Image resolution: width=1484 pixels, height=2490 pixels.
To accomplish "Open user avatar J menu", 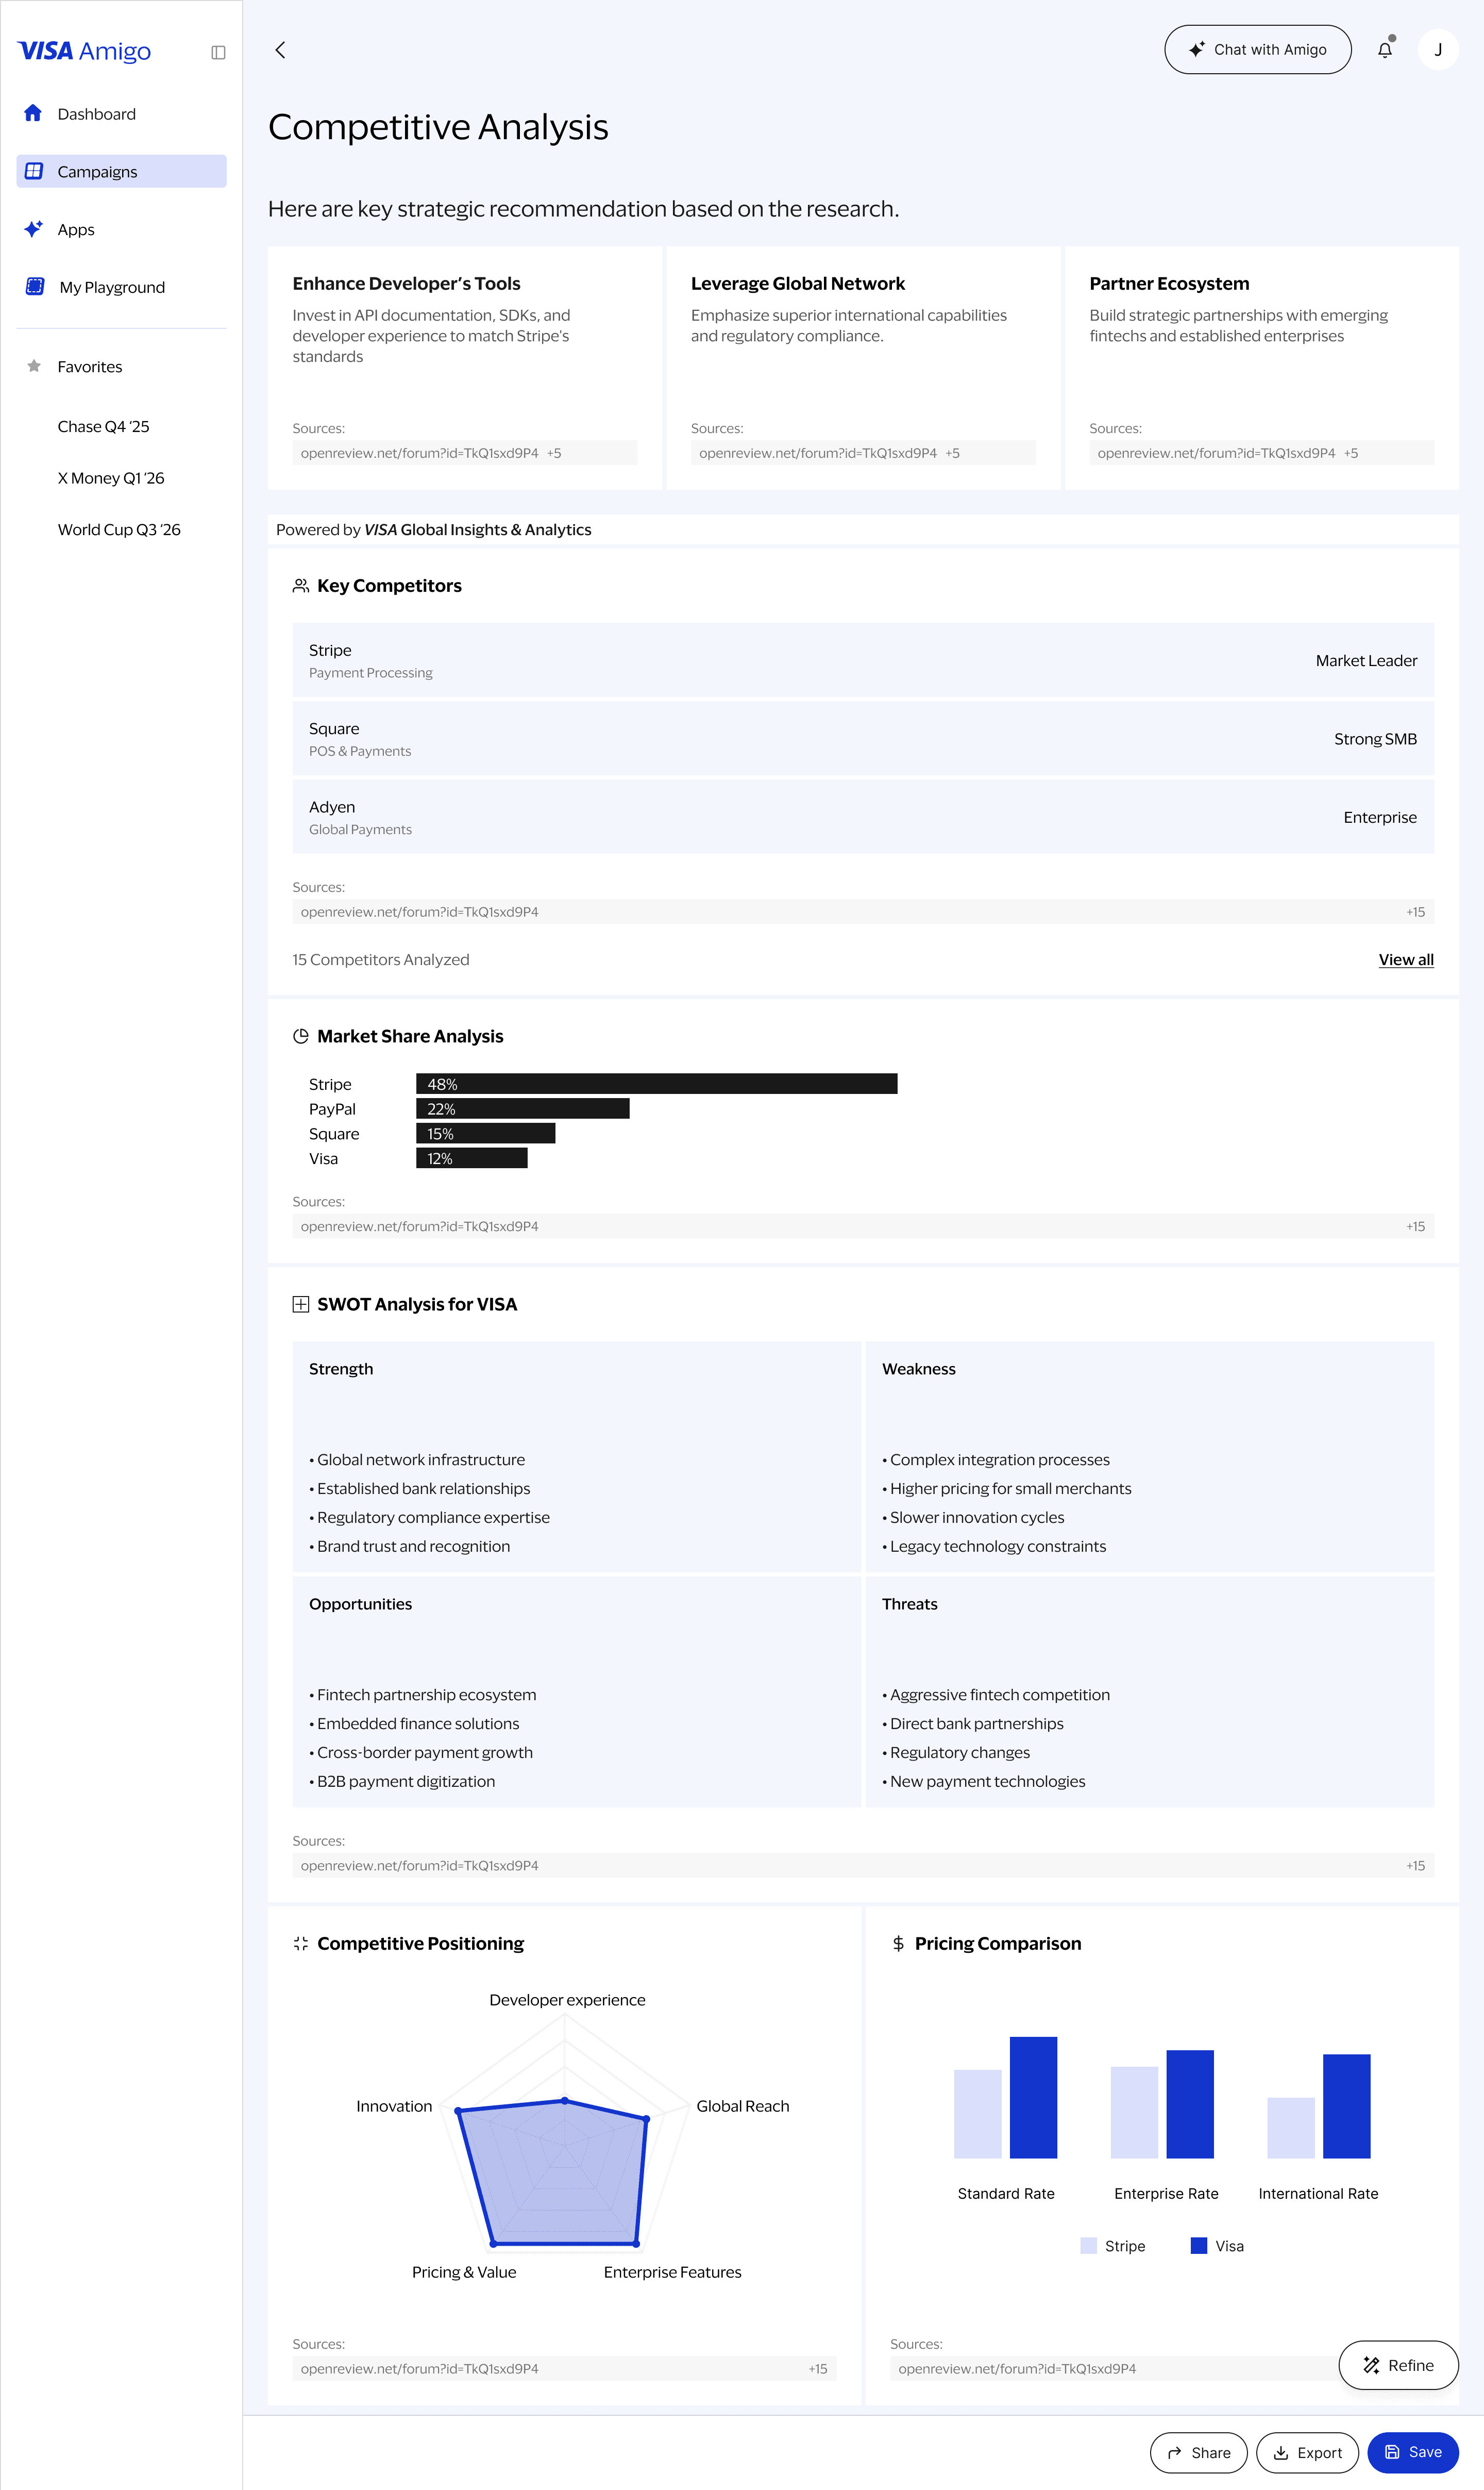I will 1437,50.
